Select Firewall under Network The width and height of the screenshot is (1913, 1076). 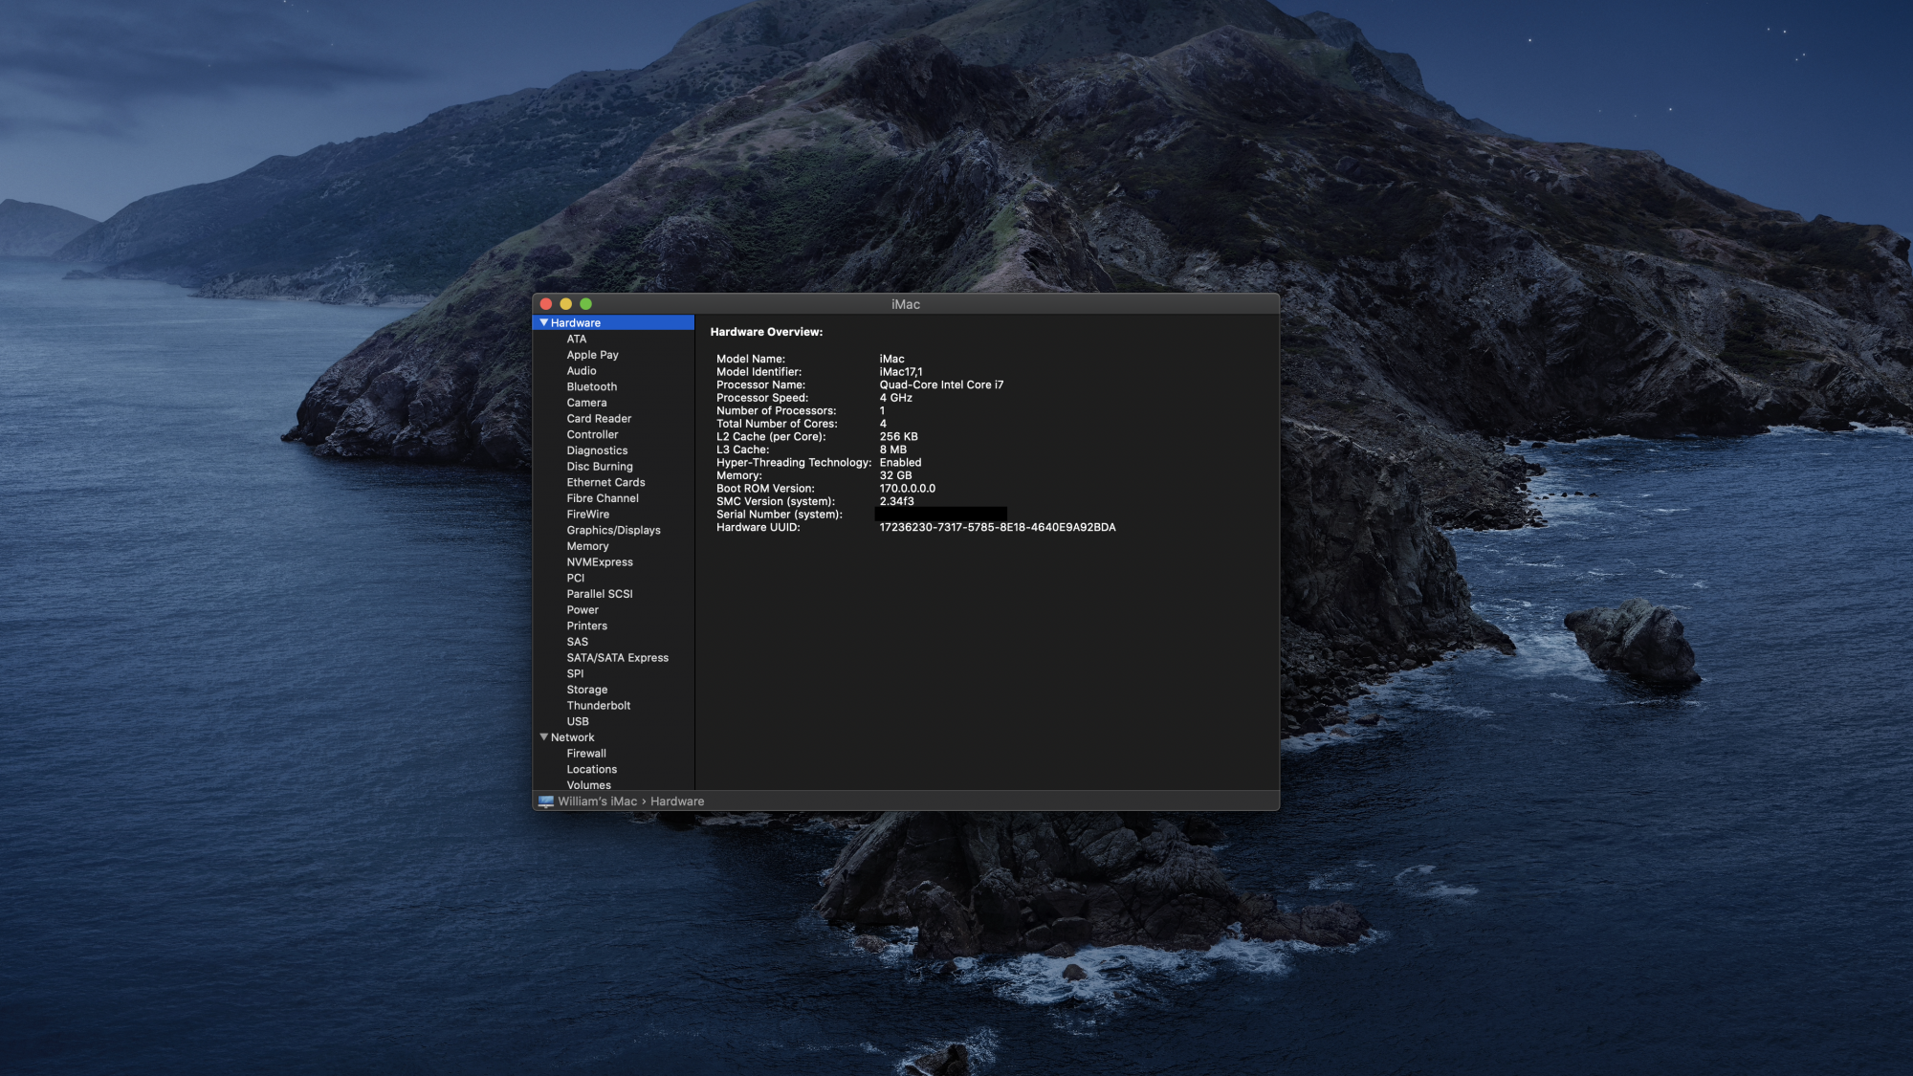585,754
